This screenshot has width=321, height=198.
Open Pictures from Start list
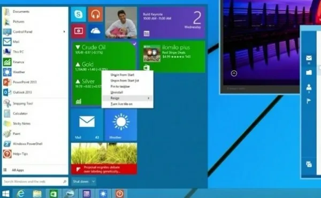pos(35,21)
